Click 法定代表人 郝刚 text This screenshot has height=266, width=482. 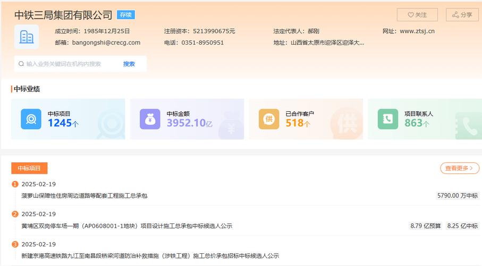(296, 31)
